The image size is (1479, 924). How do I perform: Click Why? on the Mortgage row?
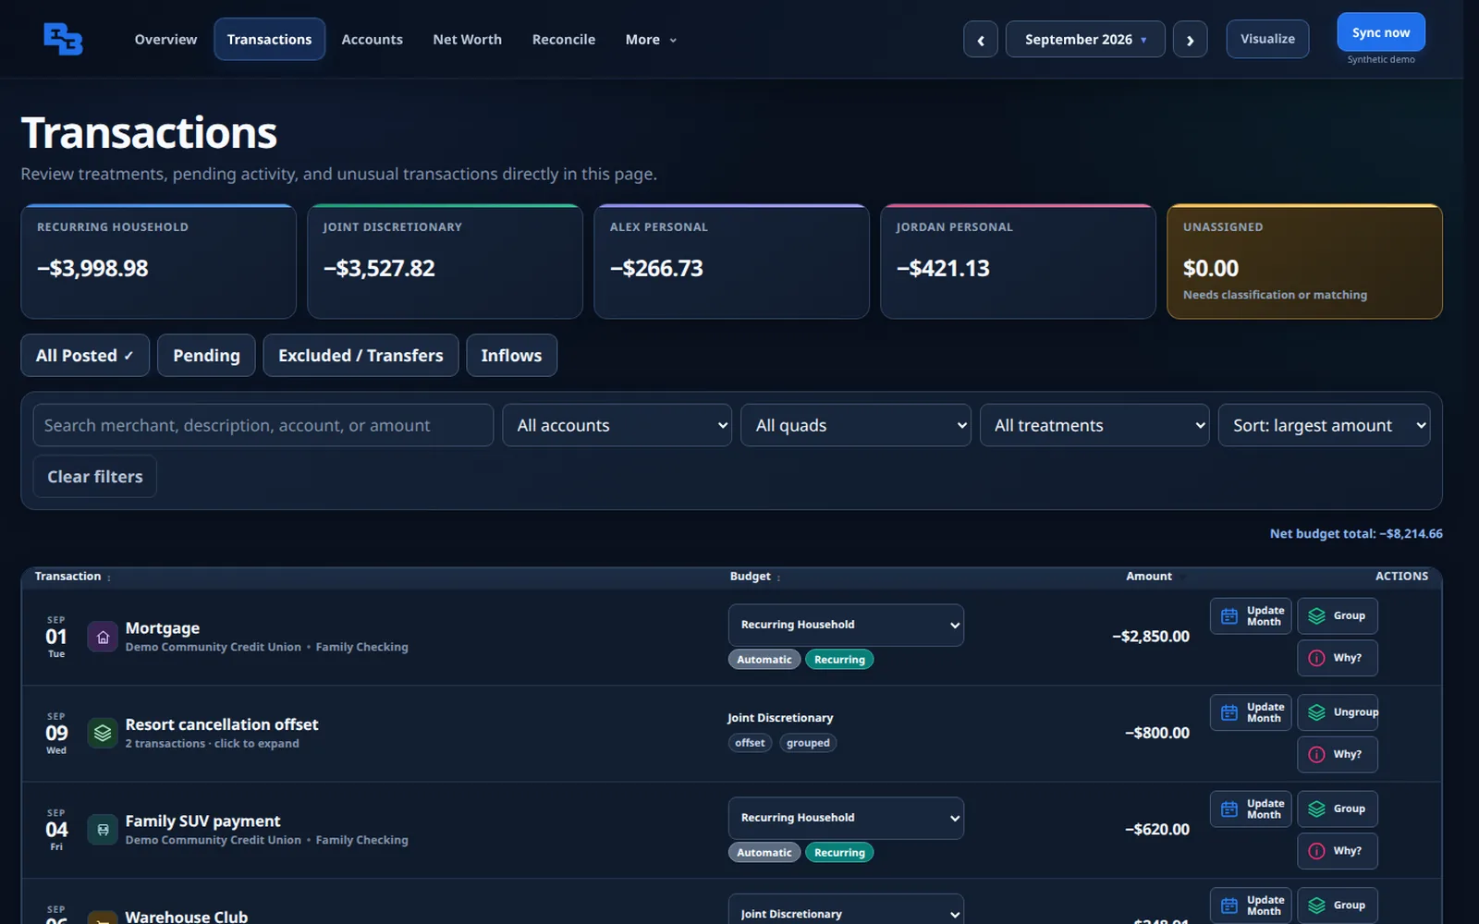pos(1338,658)
